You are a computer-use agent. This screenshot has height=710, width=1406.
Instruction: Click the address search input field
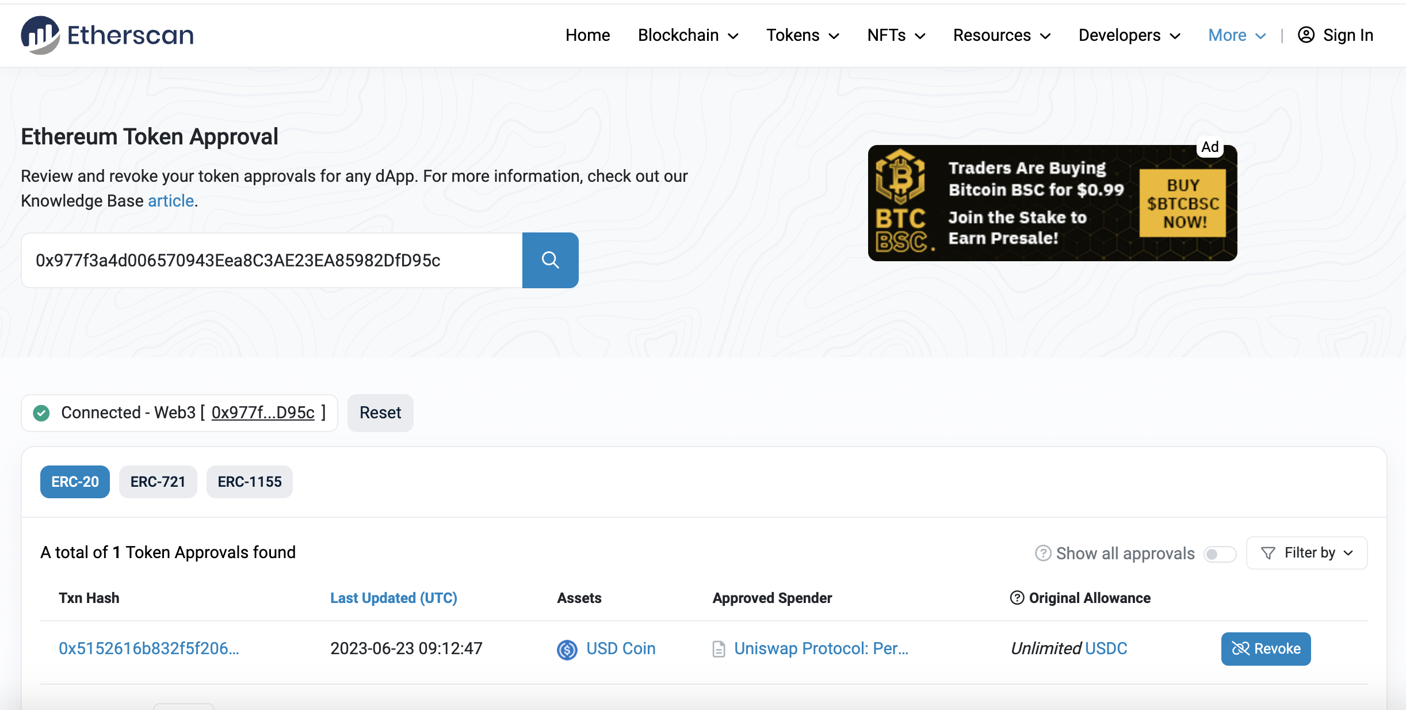(x=272, y=260)
